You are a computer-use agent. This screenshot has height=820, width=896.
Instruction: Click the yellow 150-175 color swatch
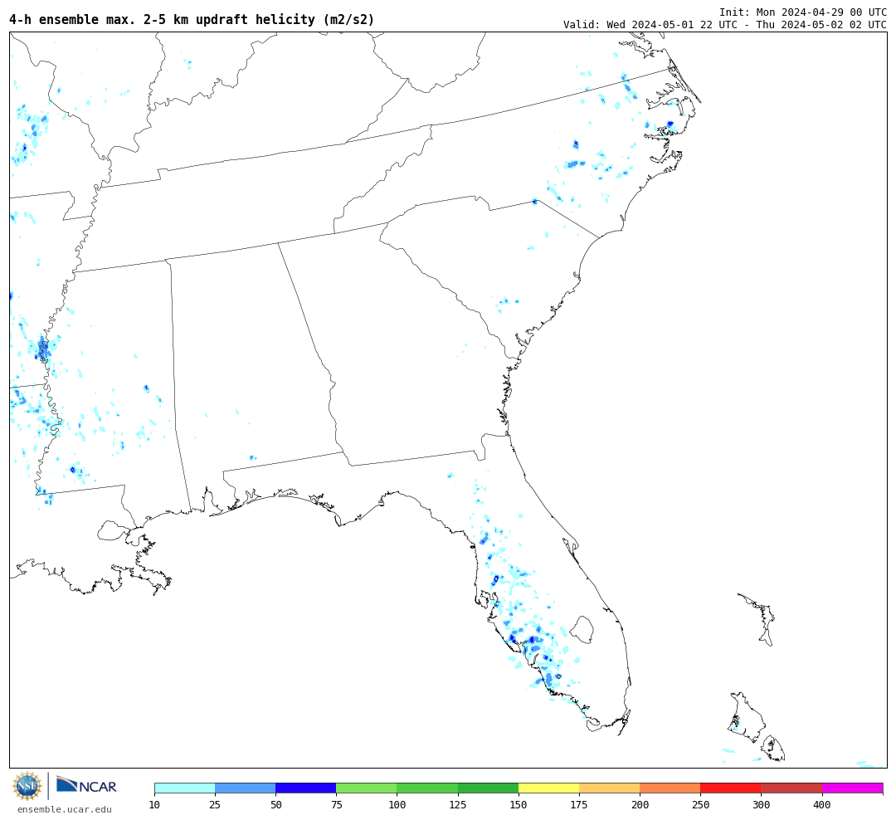[548, 788]
